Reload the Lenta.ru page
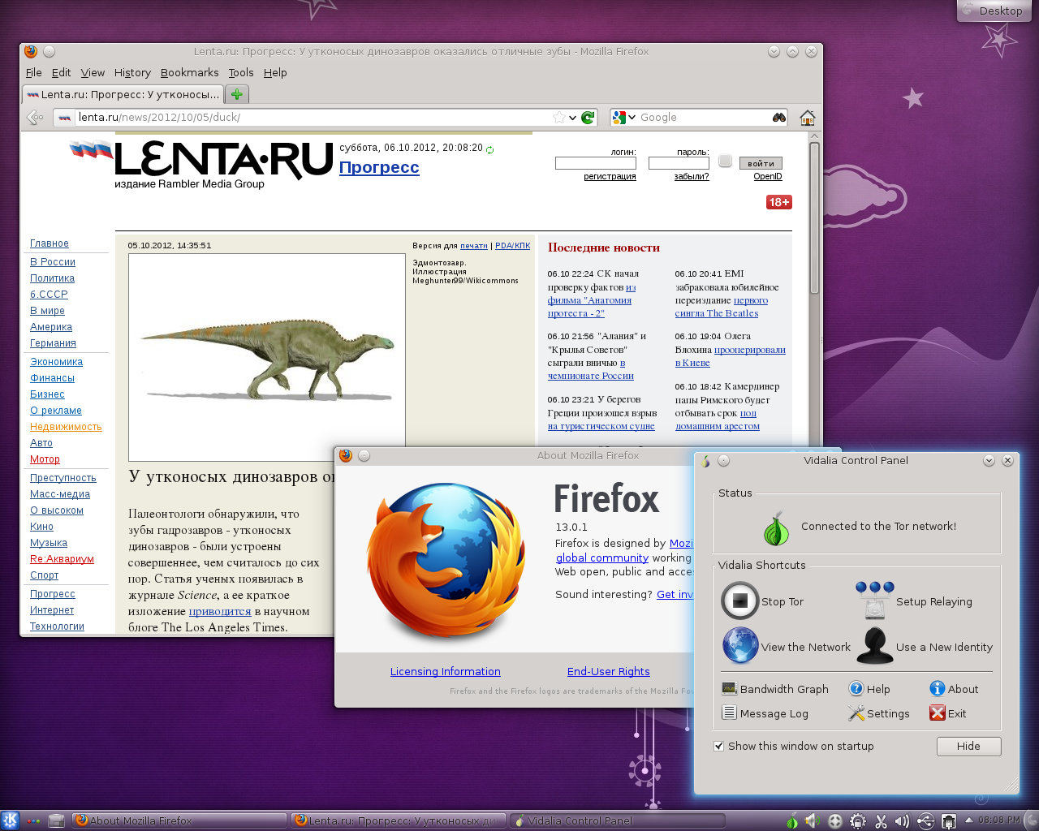 pos(588,118)
